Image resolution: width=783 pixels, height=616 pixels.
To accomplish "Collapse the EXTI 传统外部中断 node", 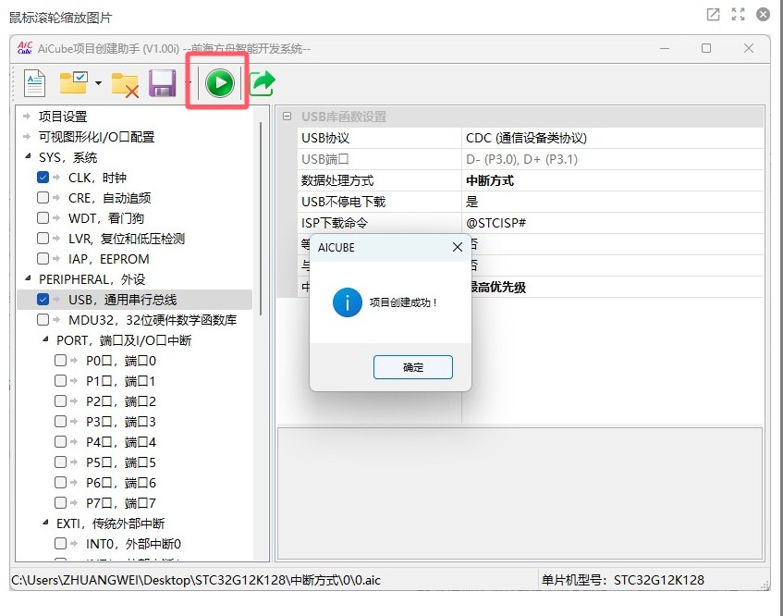I will [x=45, y=523].
